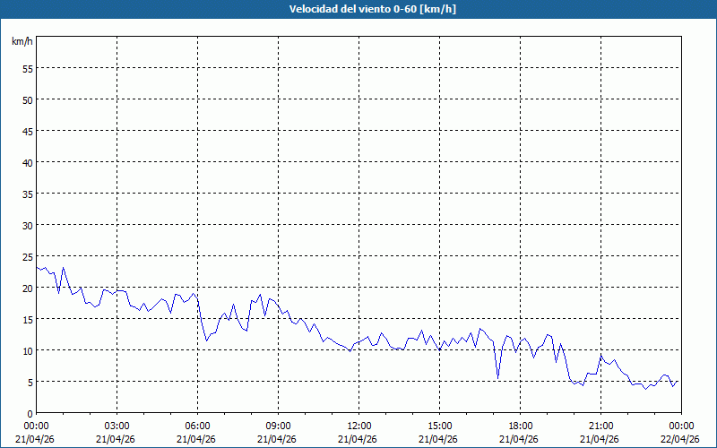
Task: Click the km/h unit label on the y-axis
Action: coord(22,42)
